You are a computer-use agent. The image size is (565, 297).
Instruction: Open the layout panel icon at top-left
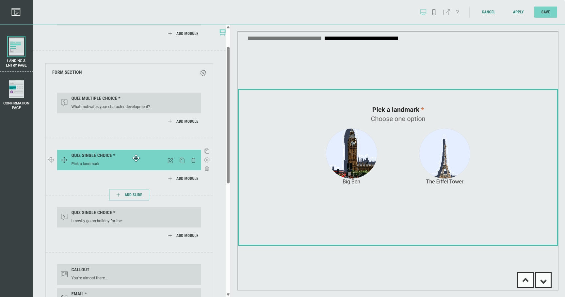click(x=16, y=12)
